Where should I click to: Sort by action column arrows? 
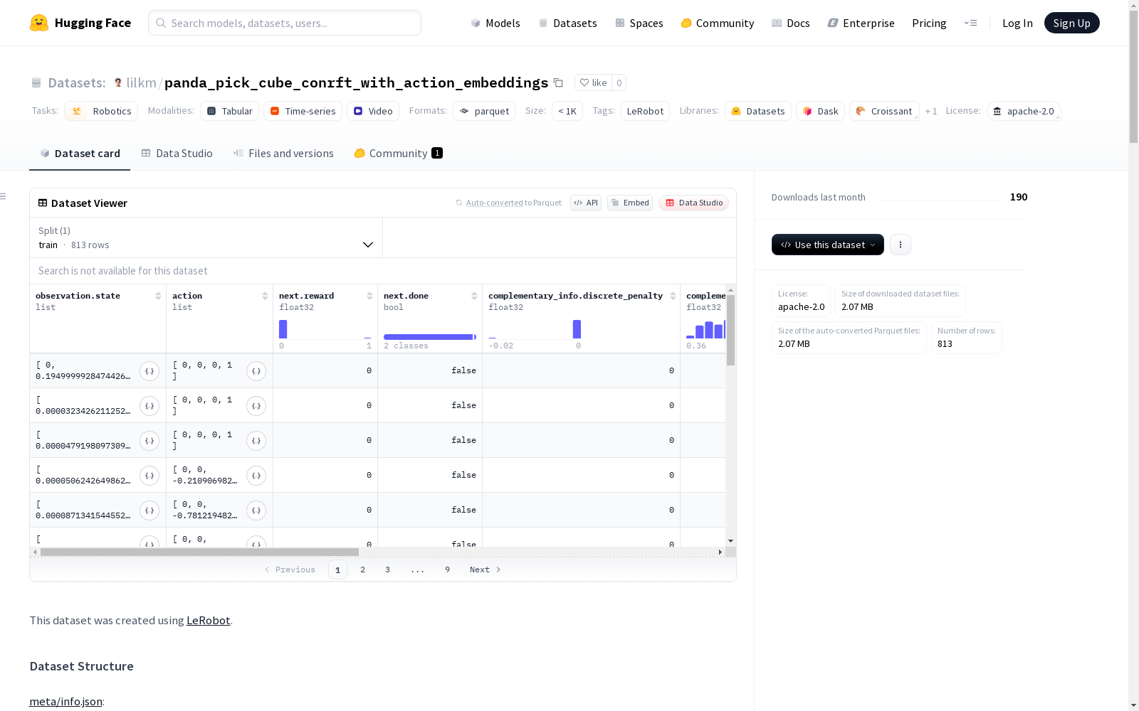tap(265, 296)
